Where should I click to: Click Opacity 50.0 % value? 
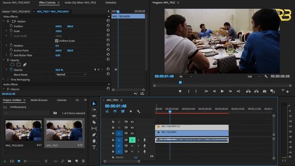[59, 70]
